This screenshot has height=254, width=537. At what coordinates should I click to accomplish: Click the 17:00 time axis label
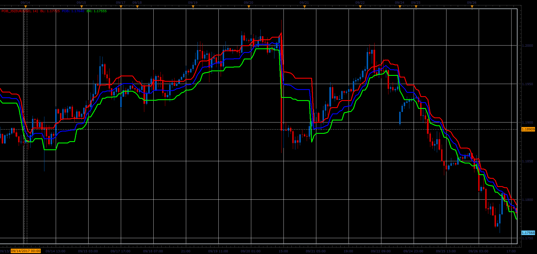tap(511, 251)
